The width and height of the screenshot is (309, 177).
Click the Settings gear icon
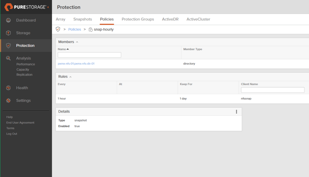pos(8,100)
